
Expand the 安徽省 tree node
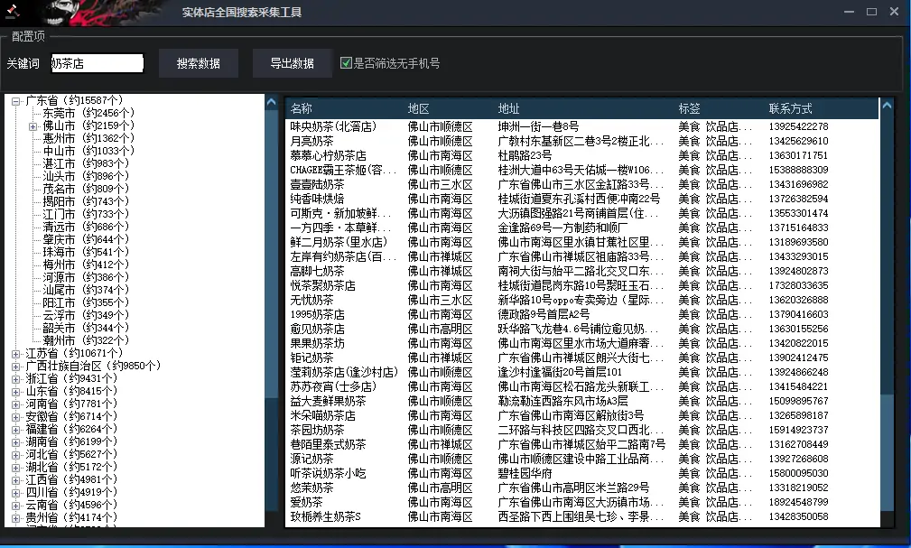(15, 417)
